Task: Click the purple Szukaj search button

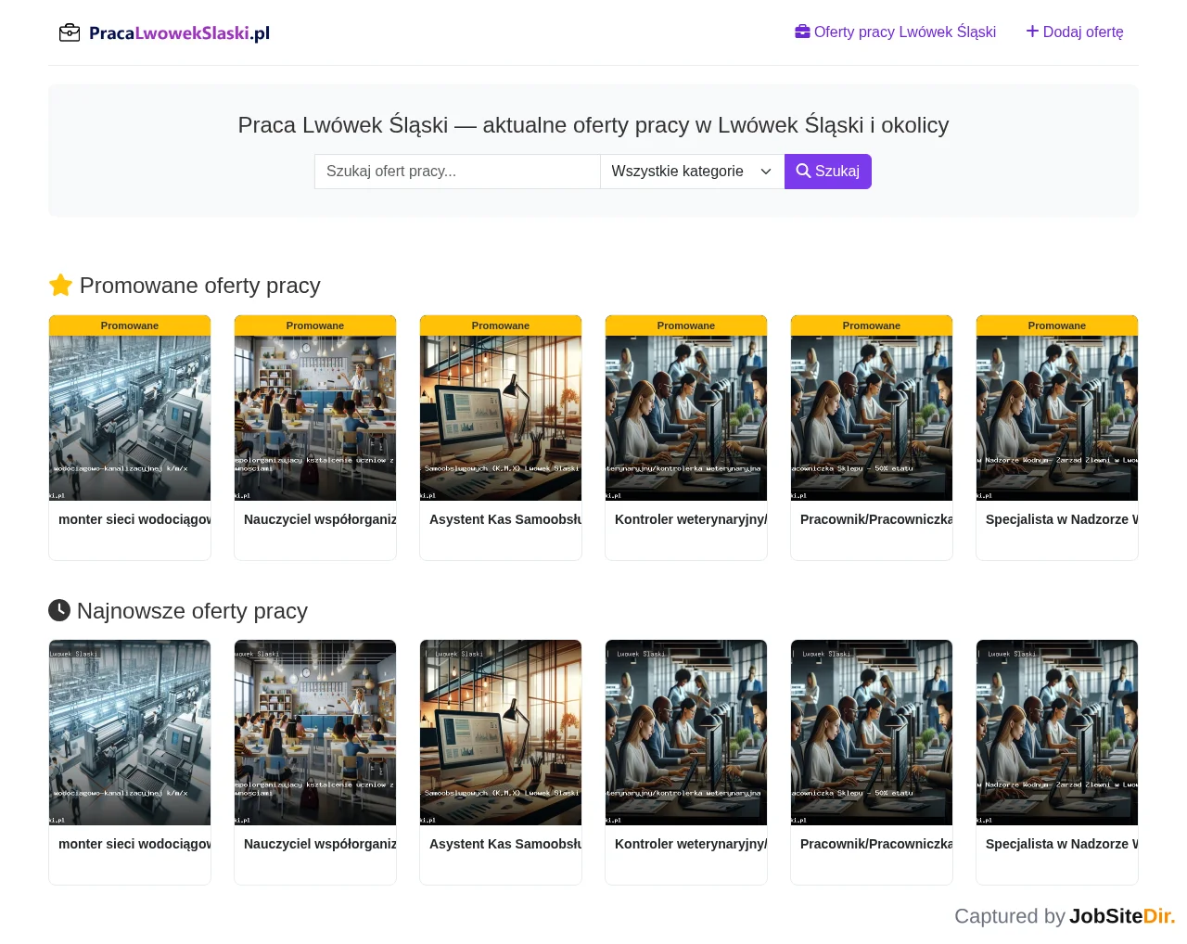Action: (x=828, y=172)
